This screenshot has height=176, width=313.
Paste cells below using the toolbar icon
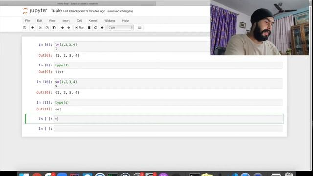[54, 28]
